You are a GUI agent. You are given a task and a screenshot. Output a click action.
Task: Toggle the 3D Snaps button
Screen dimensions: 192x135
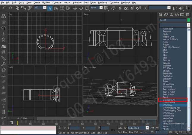pos(120,8)
